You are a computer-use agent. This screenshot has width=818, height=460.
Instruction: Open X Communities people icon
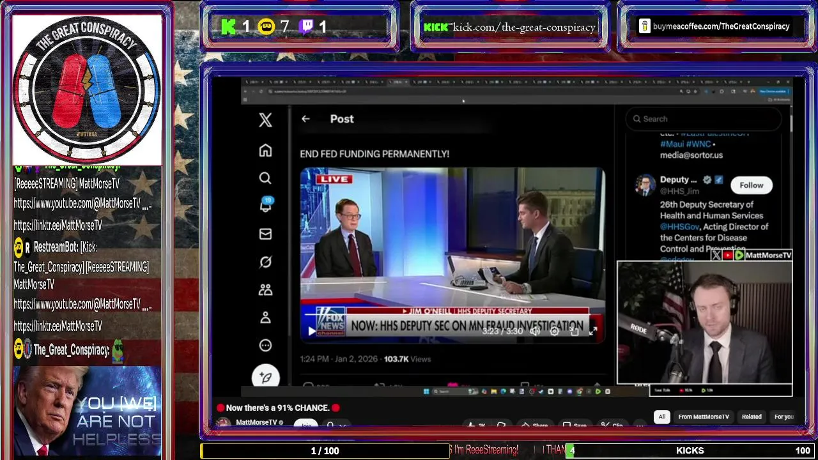pos(265,289)
